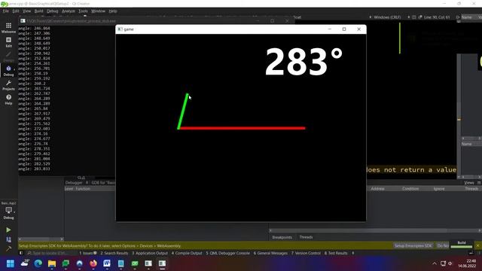Switch to the Breakpoints tab
Image resolution: width=482 pixels, height=271 pixels.
(282, 237)
